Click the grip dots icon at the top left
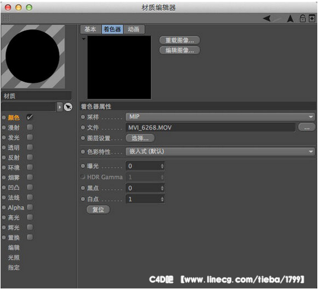 coord(6,18)
